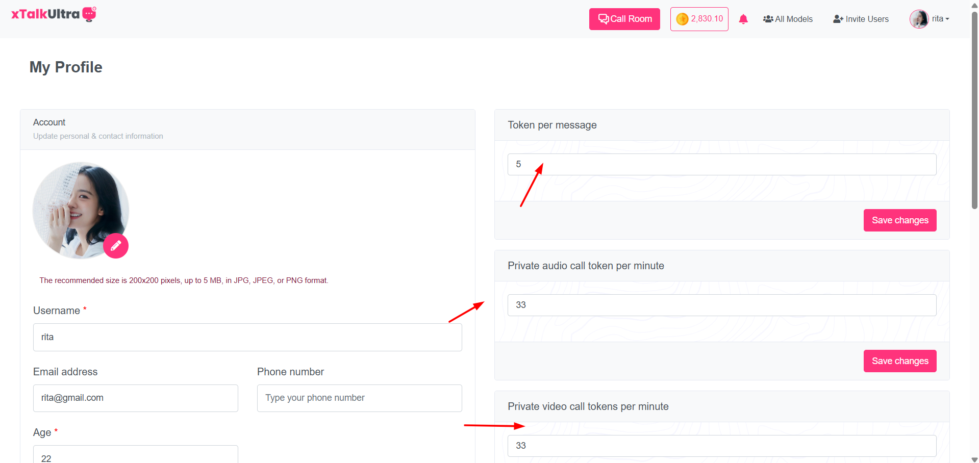Click the Phone number input
Image resolution: width=979 pixels, height=463 pixels.
pos(359,398)
